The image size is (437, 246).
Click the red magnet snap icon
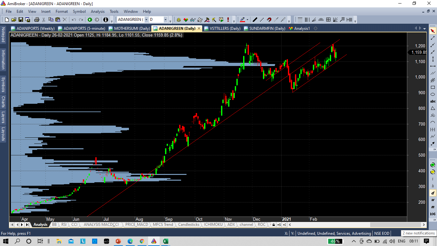click(x=269, y=20)
